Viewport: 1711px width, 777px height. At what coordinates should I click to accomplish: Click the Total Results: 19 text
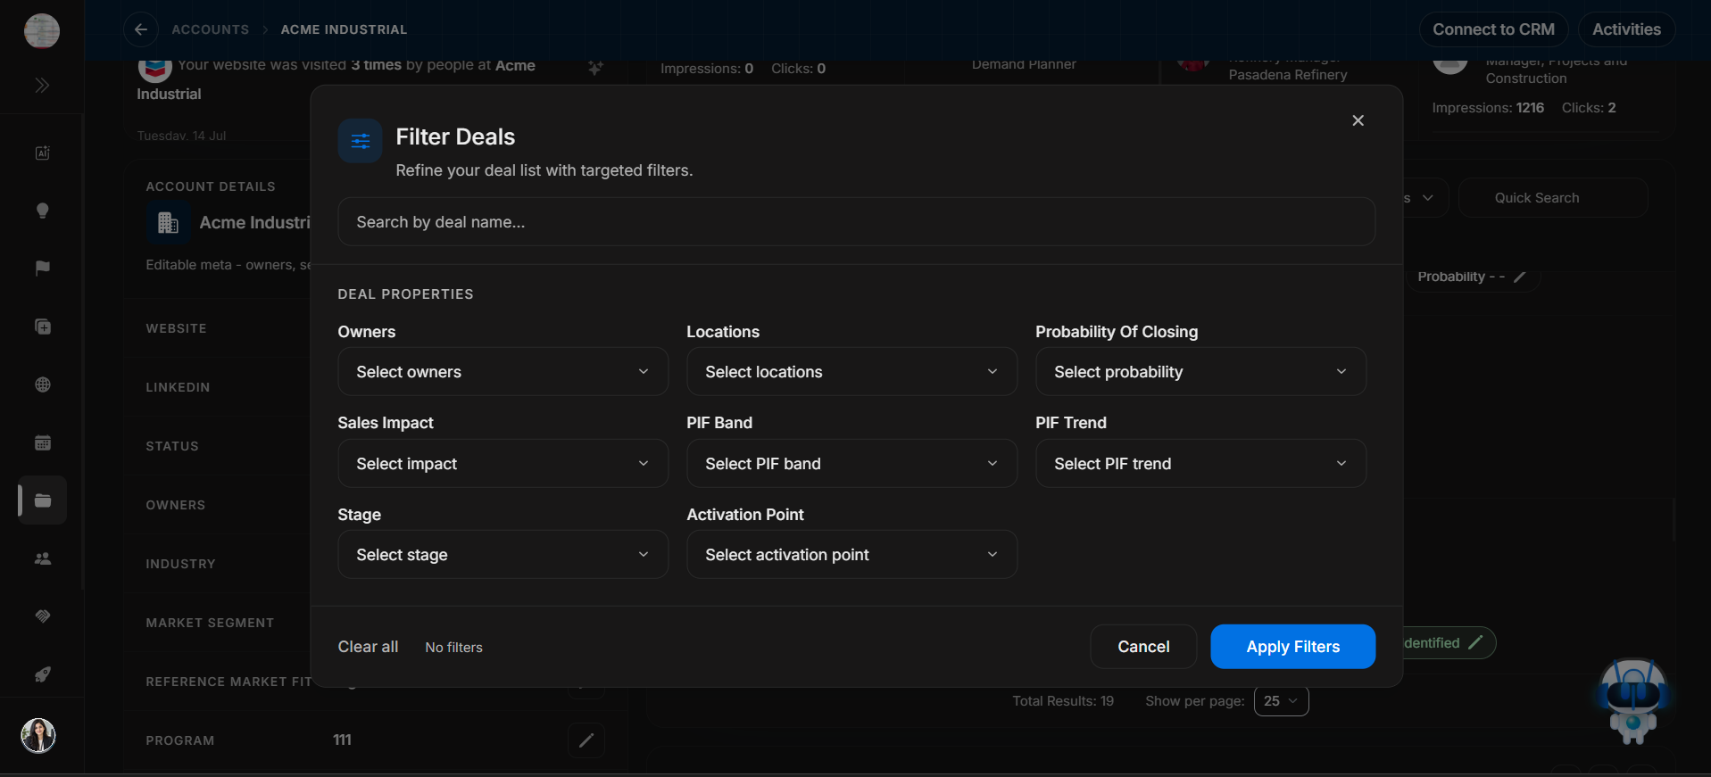[x=1063, y=701]
